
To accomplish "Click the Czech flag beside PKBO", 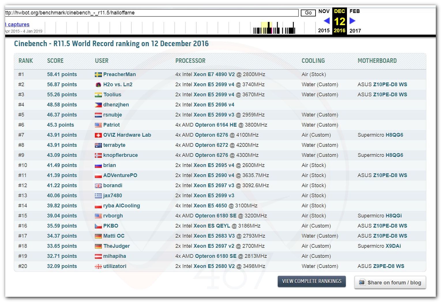I will pos(98,226).
